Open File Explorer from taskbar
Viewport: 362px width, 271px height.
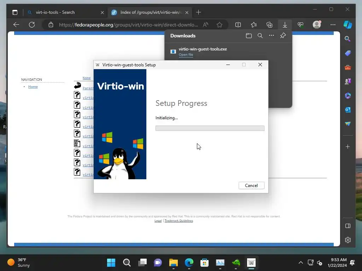[173, 263]
